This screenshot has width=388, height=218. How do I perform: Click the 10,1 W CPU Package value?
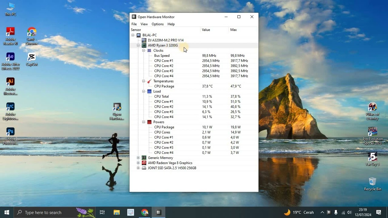coord(207,127)
